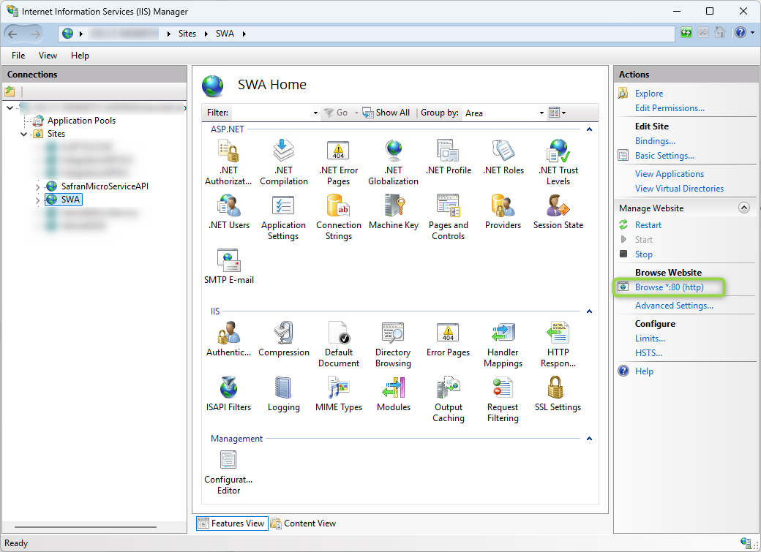The width and height of the screenshot is (761, 552).
Task: Open .NET Error Pages feature
Action: (338, 162)
